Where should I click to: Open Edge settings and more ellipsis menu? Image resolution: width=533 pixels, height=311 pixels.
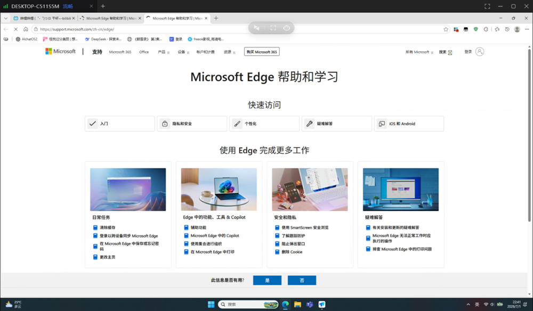pyautogui.click(x=527, y=29)
